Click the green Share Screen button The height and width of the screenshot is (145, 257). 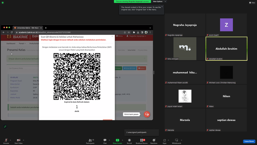pyautogui.click(x=117, y=141)
